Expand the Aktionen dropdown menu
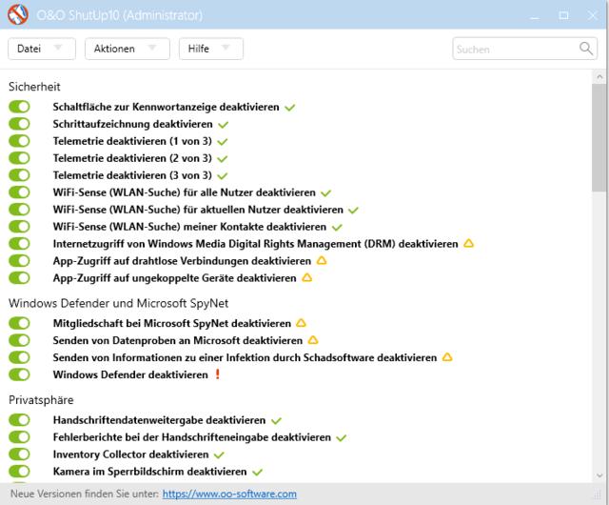This screenshot has height=505, width=609. [x=127, y=49]
